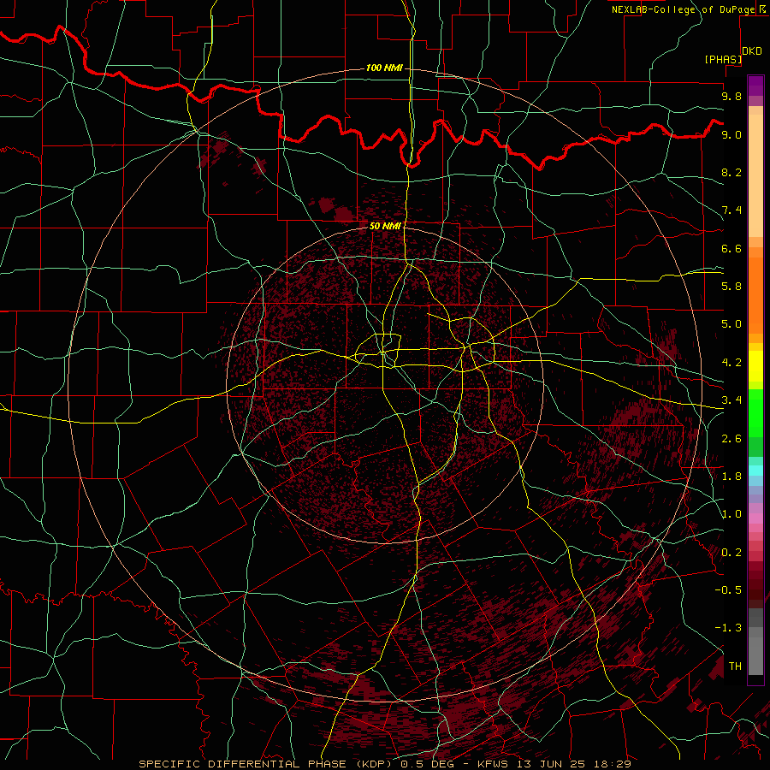Pick the purple segment atop the color bar

point(755,86)
